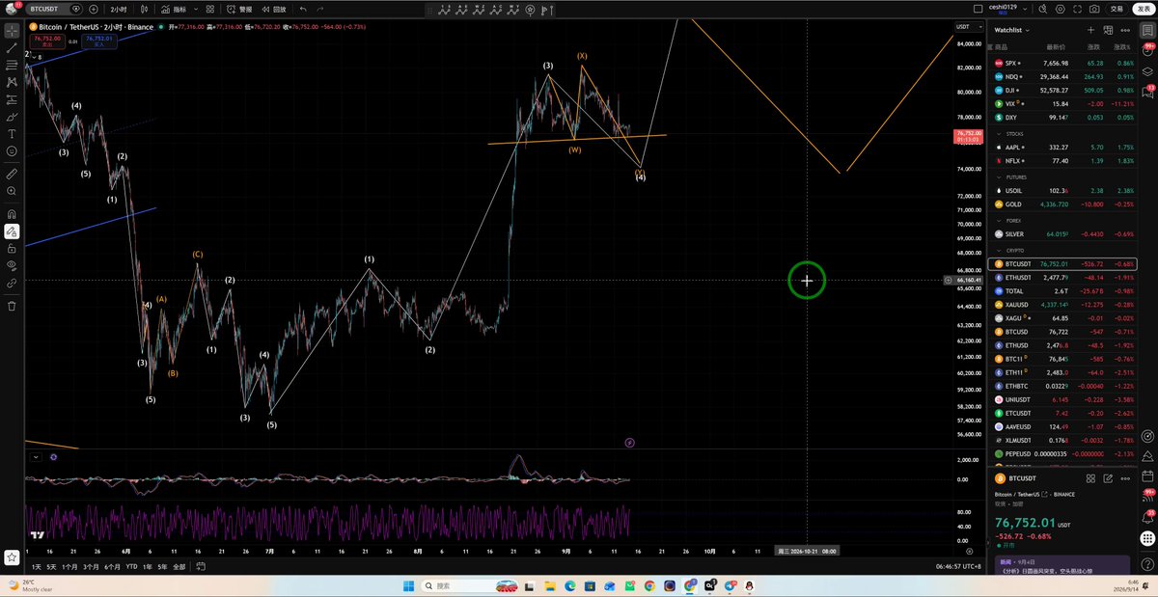Open the 回放 replay mode
The image size is (1158, 597).
(273, 9)
